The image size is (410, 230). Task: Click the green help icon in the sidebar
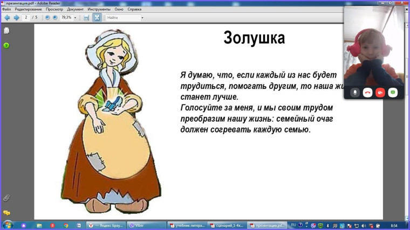click(x=6, y=46)
